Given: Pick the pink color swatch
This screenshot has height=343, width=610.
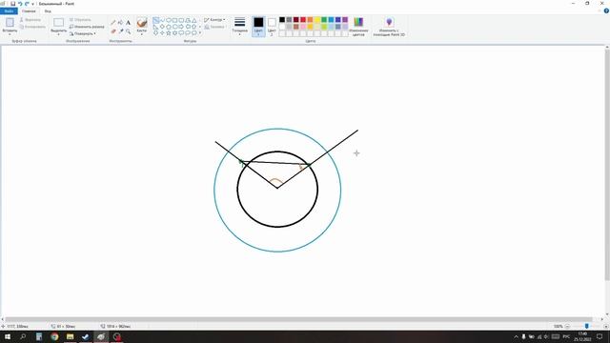Looking at the screenshot, I should [303, 27].
